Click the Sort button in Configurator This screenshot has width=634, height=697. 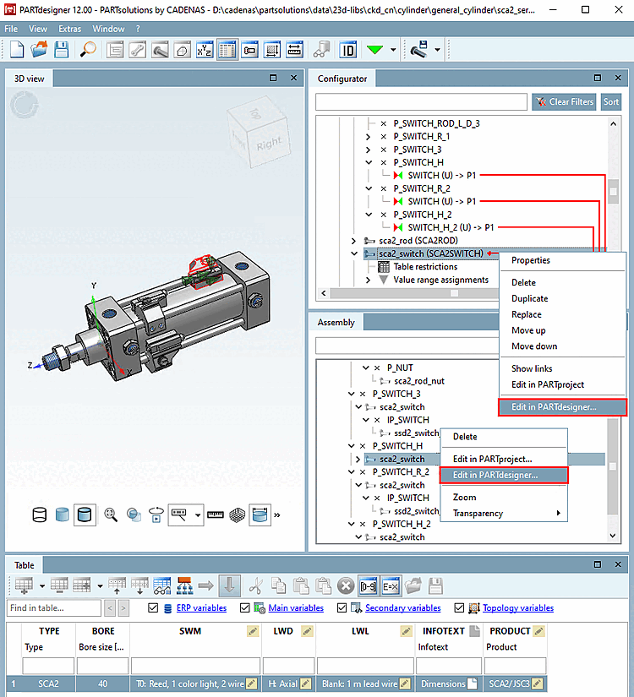[610, 101]
